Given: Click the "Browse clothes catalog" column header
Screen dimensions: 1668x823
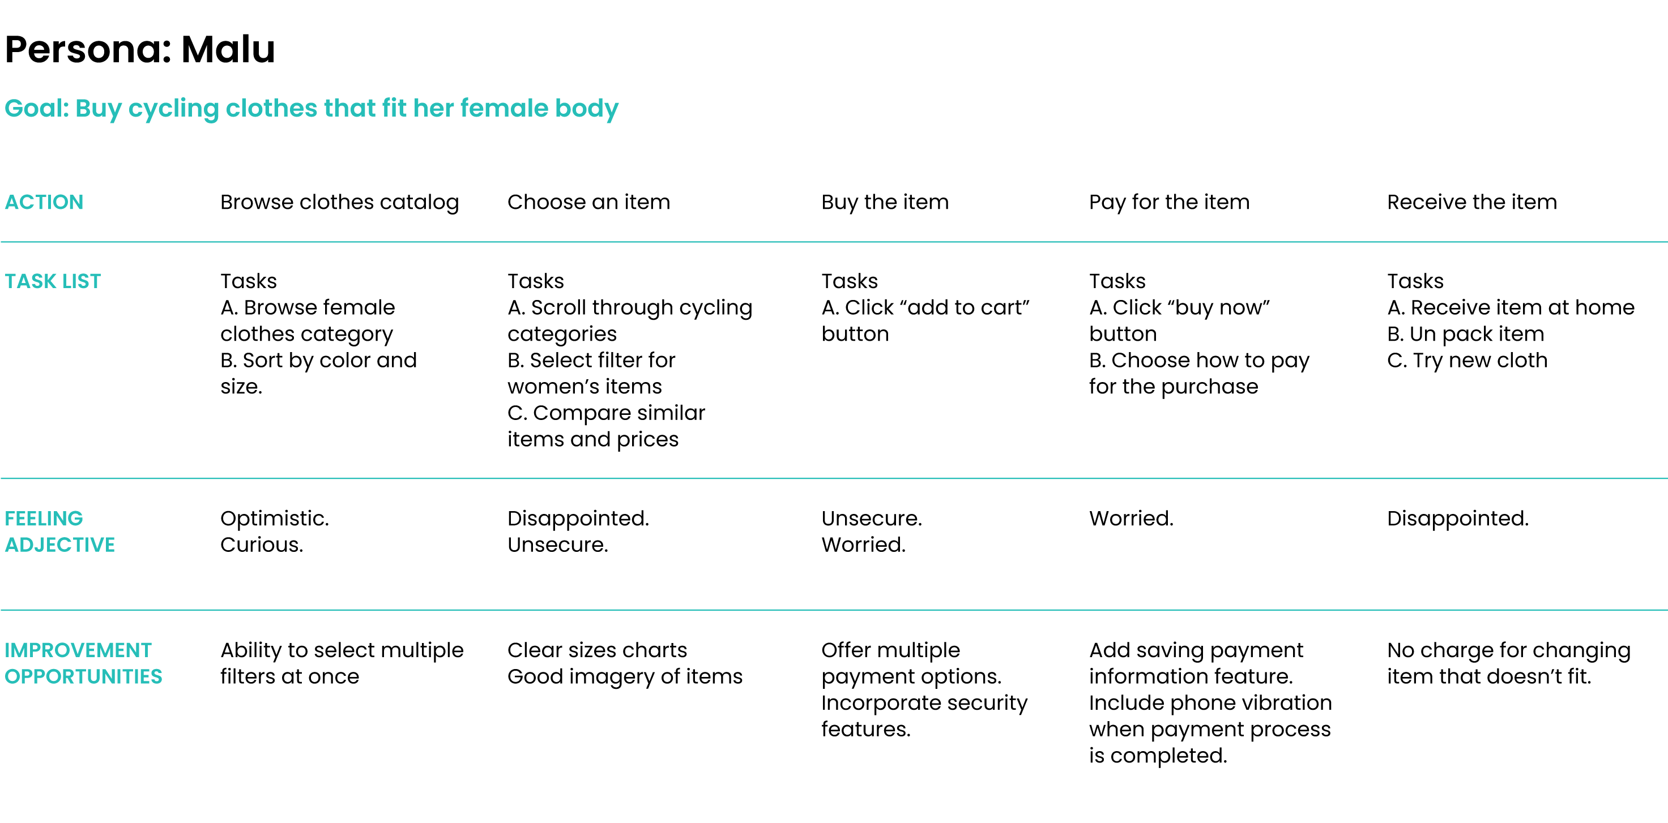Looking at the screenshot, I should (x=339, y=202).
